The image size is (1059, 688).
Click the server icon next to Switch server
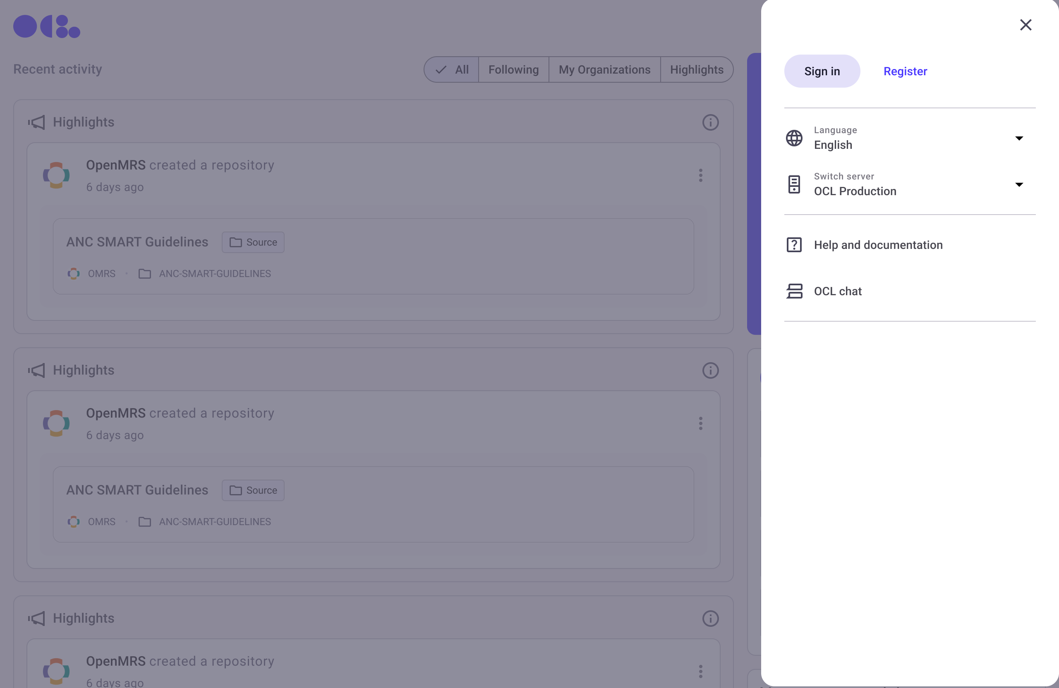794,184
